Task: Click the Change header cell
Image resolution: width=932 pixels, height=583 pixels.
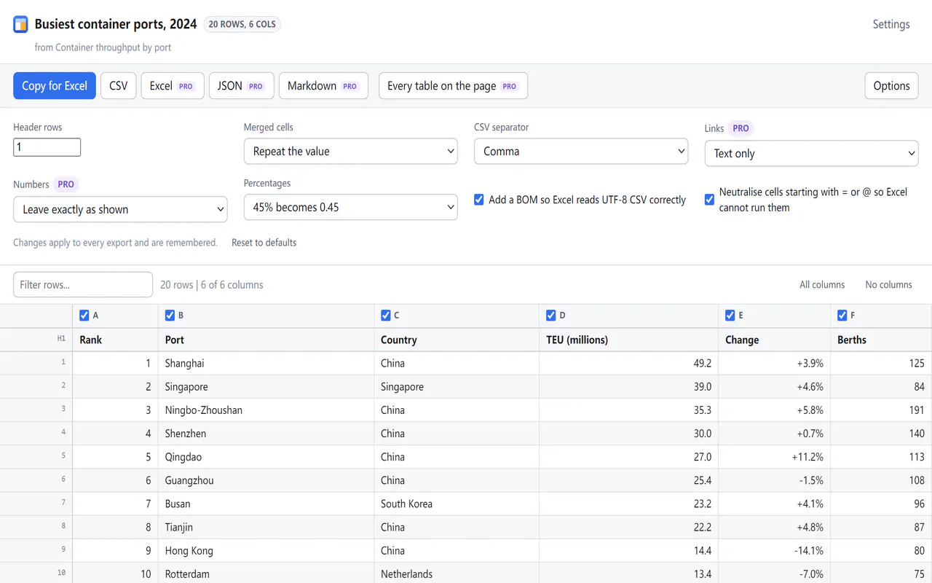Action: pos(774,340)
